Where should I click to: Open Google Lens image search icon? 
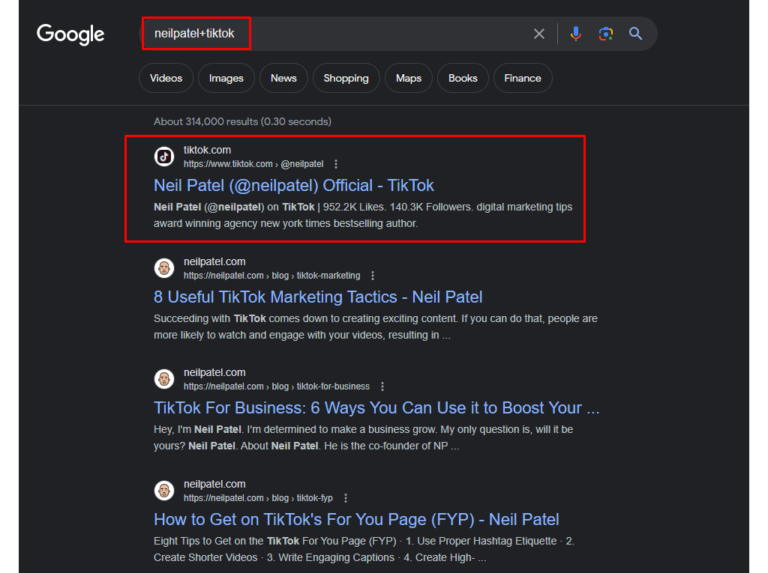pos(606,34)
